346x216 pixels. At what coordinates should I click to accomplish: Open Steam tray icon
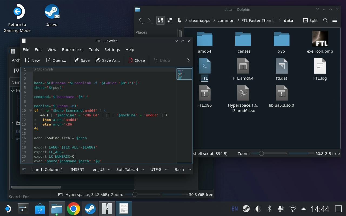pos(246,209)
